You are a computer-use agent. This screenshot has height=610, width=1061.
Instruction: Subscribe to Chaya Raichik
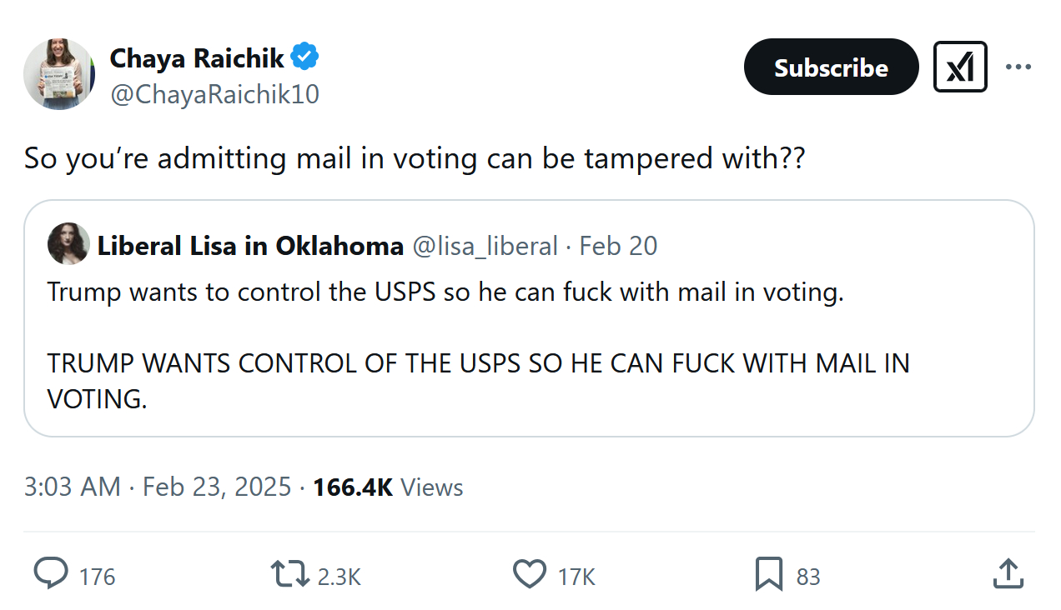point(831,67)
